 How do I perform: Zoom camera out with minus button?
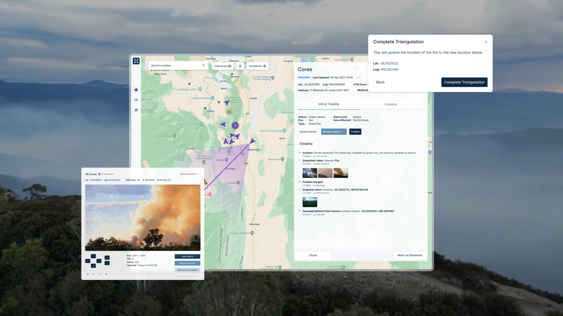(107, 263)
